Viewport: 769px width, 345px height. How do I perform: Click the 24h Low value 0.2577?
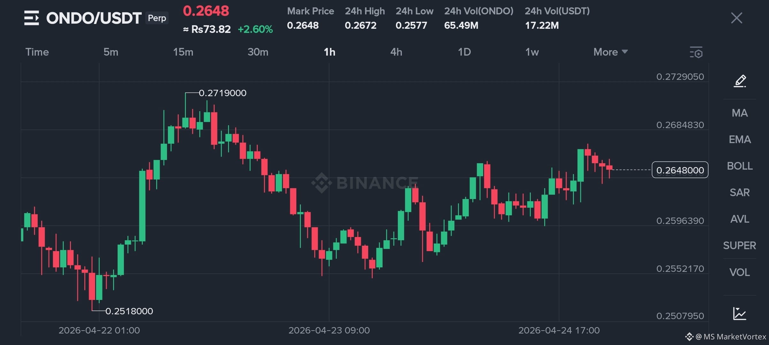pyautogui.click(x=411, y=25)
